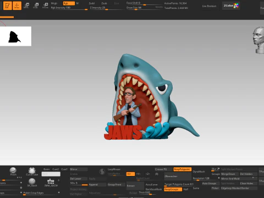264x198 pixels.
Task: Toggle KeepGroups option
Action: pos(173,189)
